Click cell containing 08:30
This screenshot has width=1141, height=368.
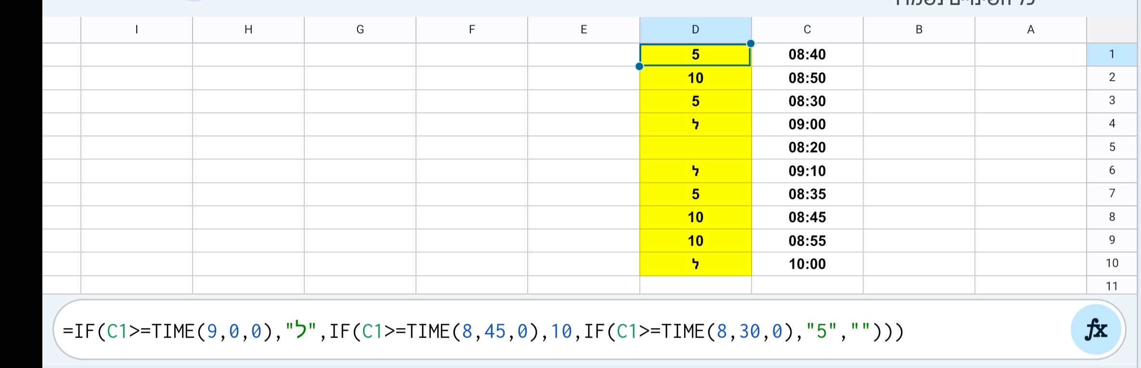[x=807, y=101]
